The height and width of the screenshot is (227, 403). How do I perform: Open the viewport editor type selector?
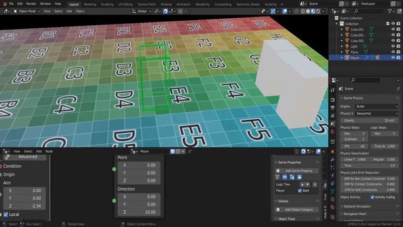click(6, 11)
